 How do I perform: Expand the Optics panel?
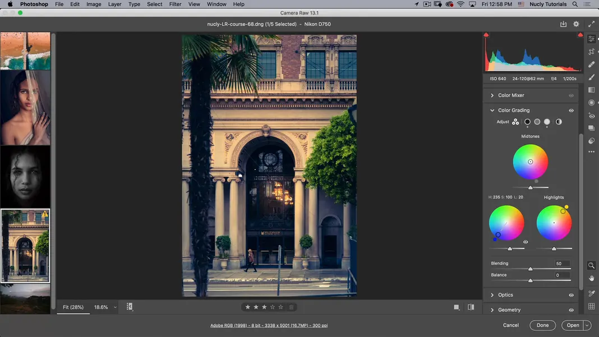tap(492, 295)
